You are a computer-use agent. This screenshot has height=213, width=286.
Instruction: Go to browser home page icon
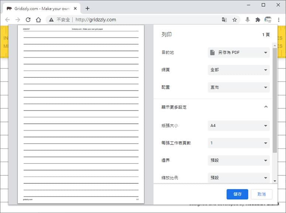(x=38, y=20)
